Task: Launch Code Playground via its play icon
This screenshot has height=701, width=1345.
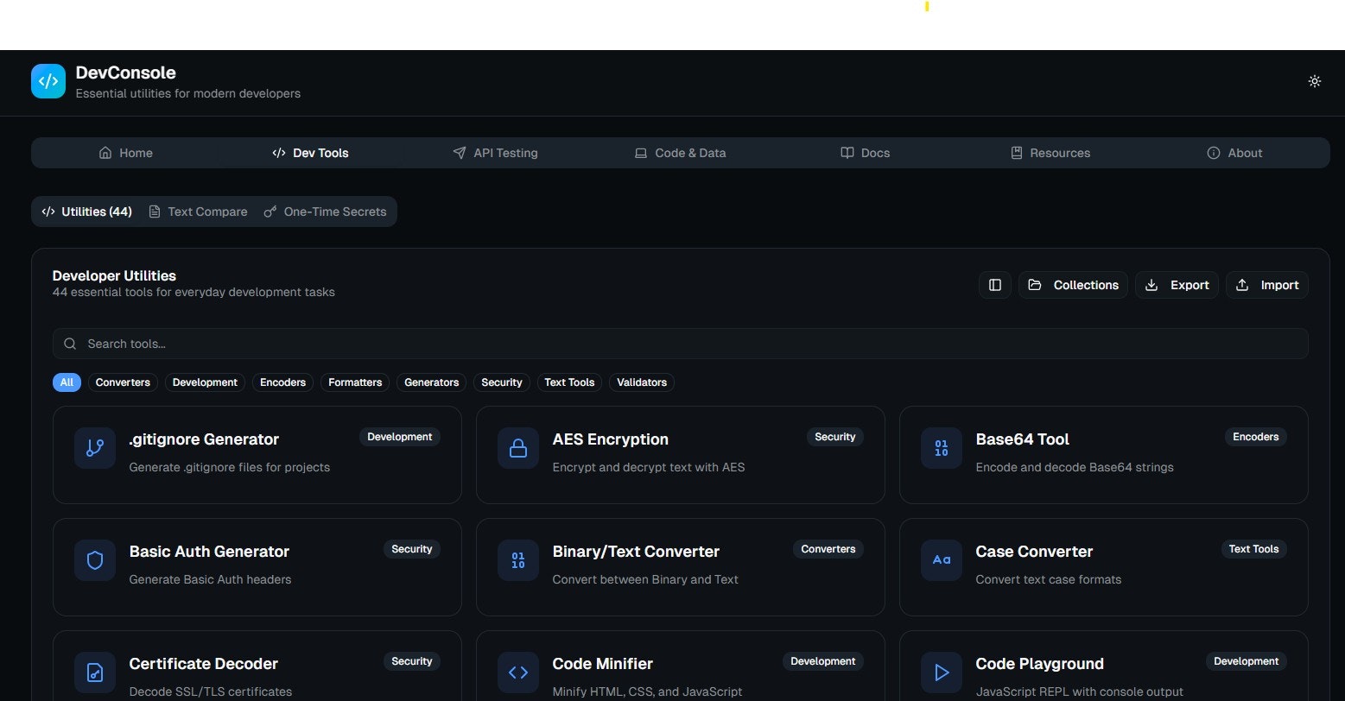Action: [941, 673]
